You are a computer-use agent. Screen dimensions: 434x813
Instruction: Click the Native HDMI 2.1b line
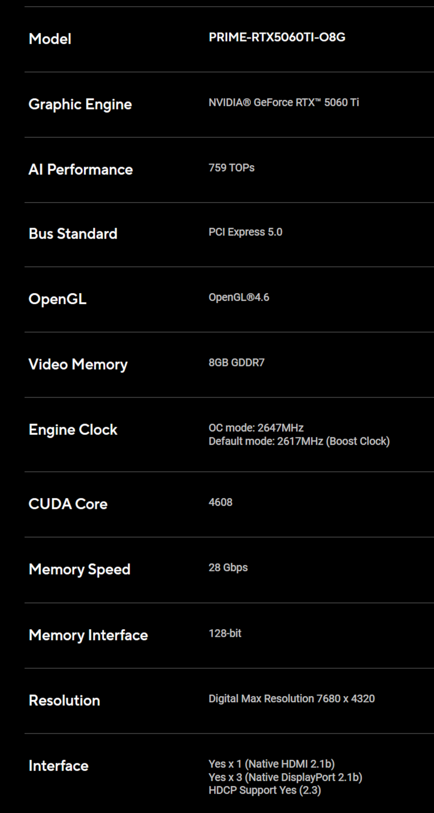[271, 764]
